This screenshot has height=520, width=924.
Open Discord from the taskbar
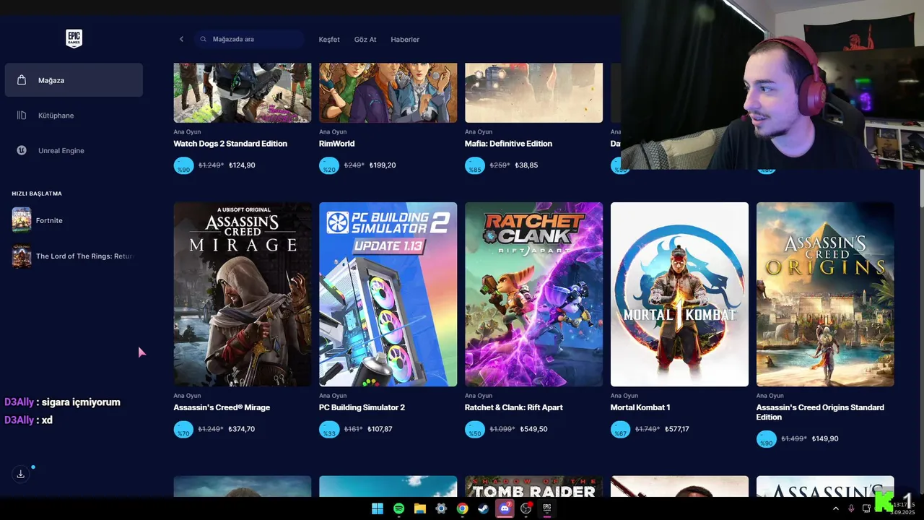505,508
